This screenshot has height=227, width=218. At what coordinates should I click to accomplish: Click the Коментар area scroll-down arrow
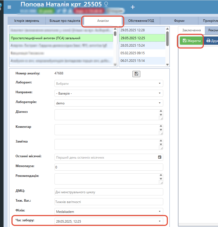(x=161, y=129)
